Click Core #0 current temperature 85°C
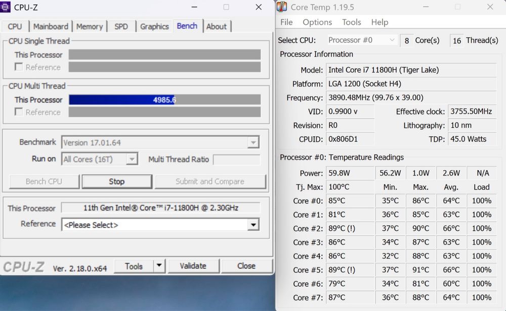This screenshot has width=506, height=311. [x=350, y=200]
